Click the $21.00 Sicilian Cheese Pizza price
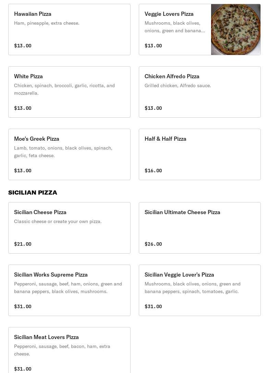This screenshot has height=373, width=269. coord(23,244)
